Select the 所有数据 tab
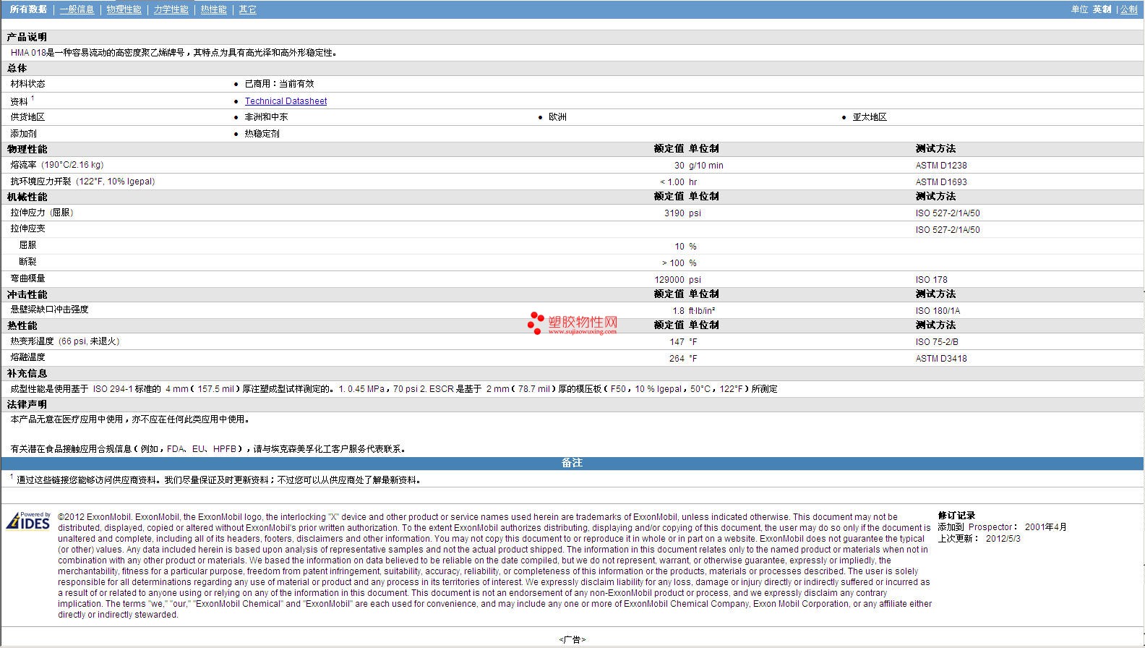 point(28,9)
